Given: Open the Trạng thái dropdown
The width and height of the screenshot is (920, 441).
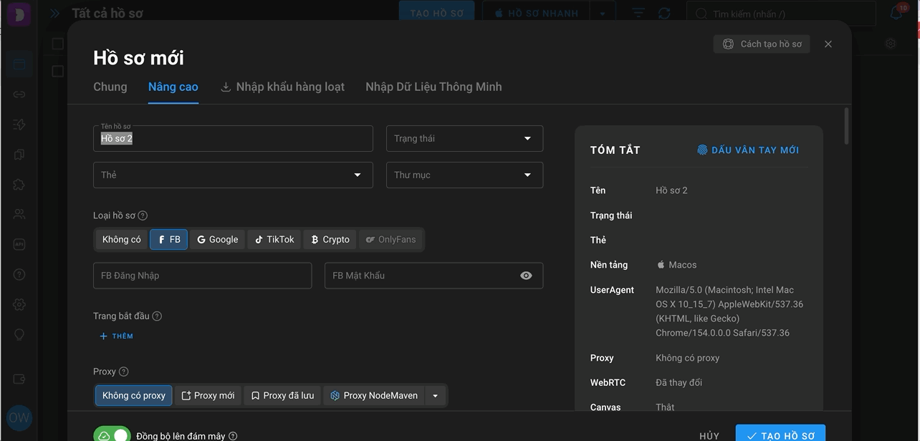Looking at the screenshot, I should [x=465, y=139].
